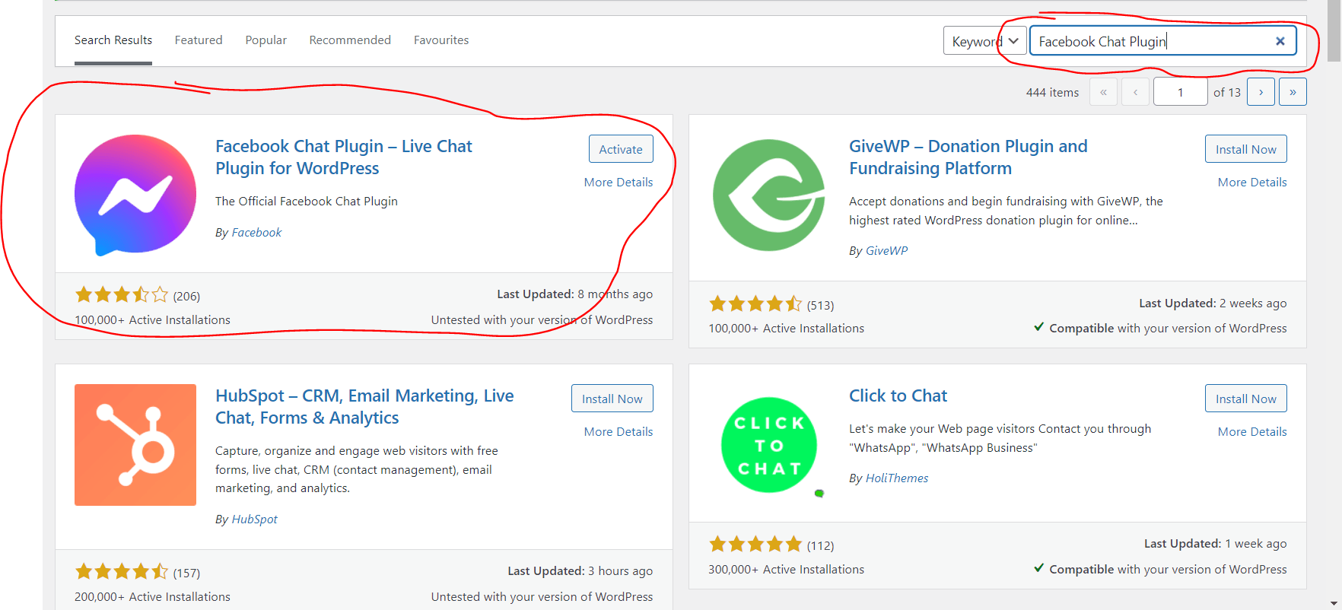The image size is (1342, 610).
Task: Click GiveWP compatibility checkmark icon
Action: click(1038, 327)
